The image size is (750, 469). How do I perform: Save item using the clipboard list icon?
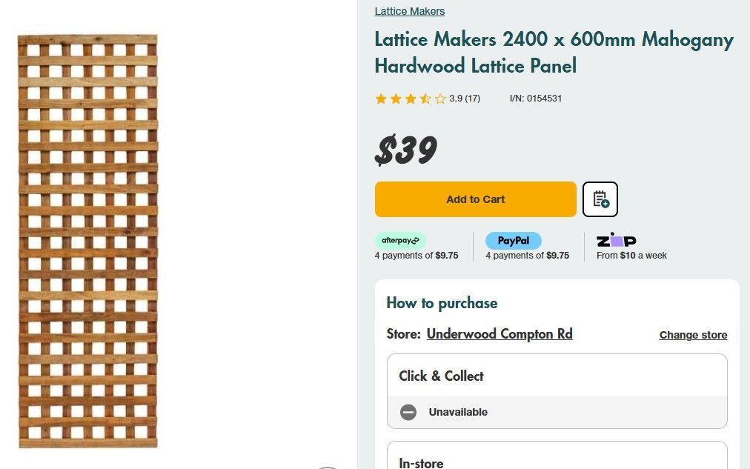pyautogui.click(x=600, y=199)
